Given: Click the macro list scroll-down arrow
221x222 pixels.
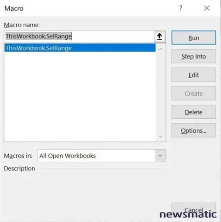Looking at the screenshot, I should [x=161, y=136].
